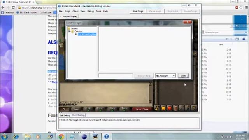Open the No Account dropdown
Viewport: 249px width, 140px height.
165,76
